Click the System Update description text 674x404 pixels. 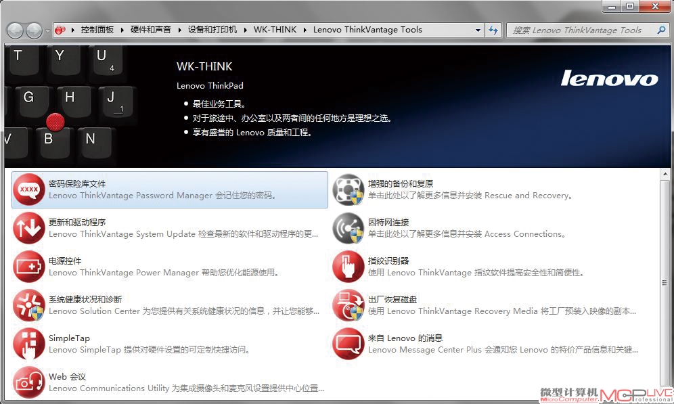pos(183,234)
